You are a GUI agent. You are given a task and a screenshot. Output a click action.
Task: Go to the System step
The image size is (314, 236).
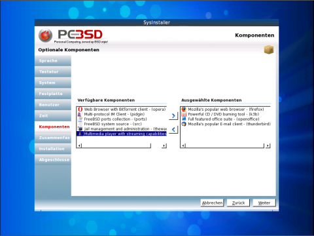pyautogui.click(x=53, y=83)
